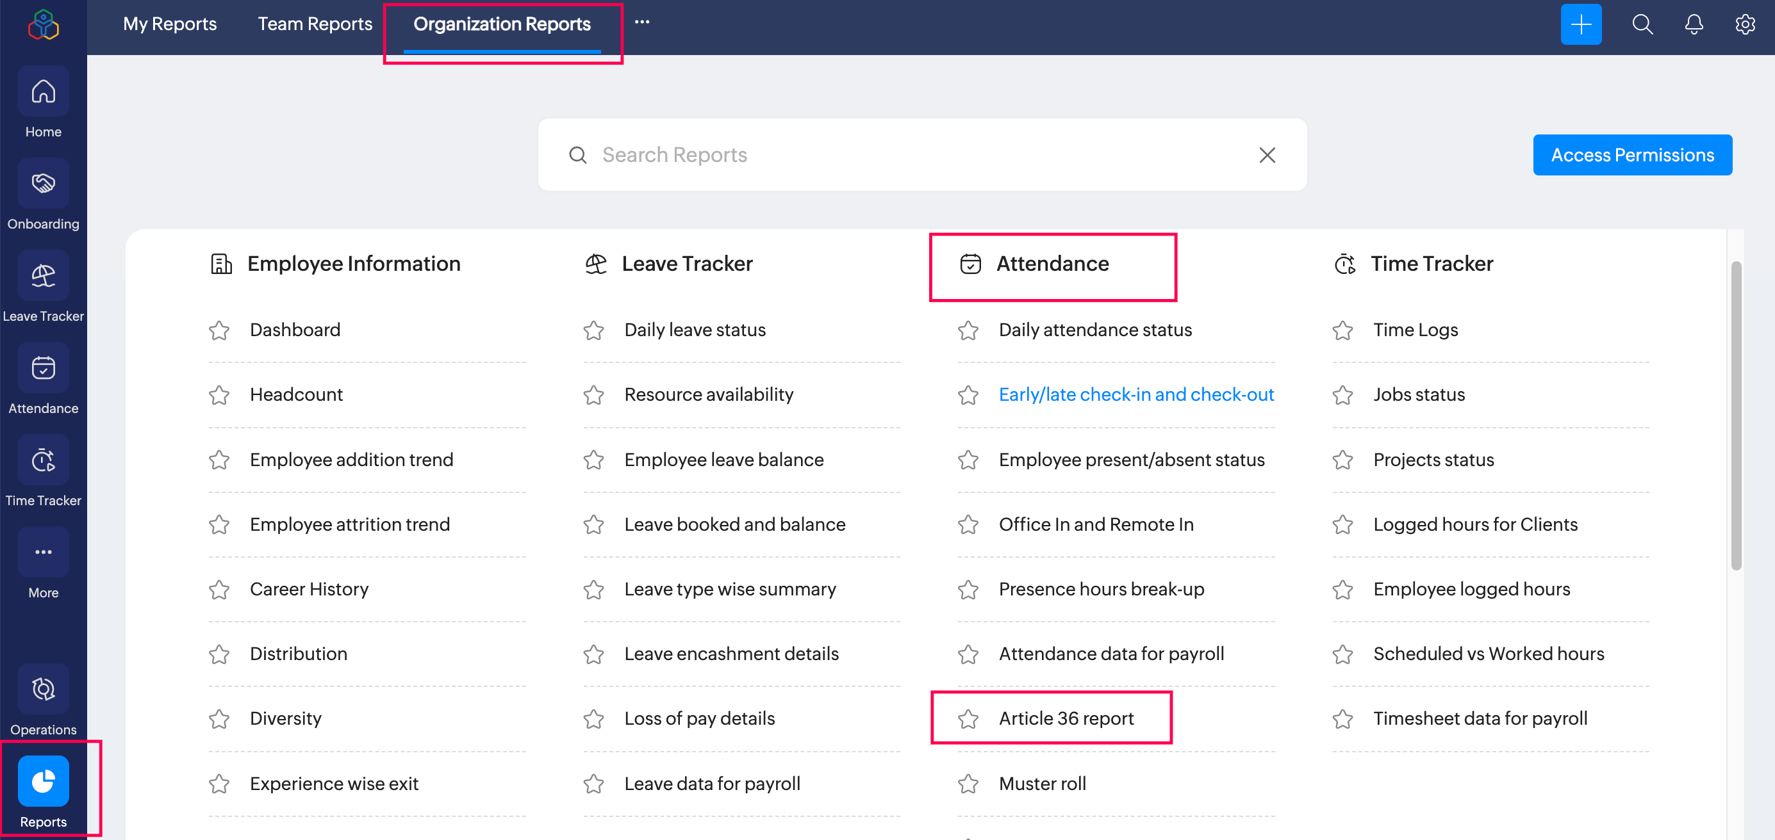Open Leave Tracker in the sidebar
This screenshot has width=1775, height=840.
(x=44, y=276)
